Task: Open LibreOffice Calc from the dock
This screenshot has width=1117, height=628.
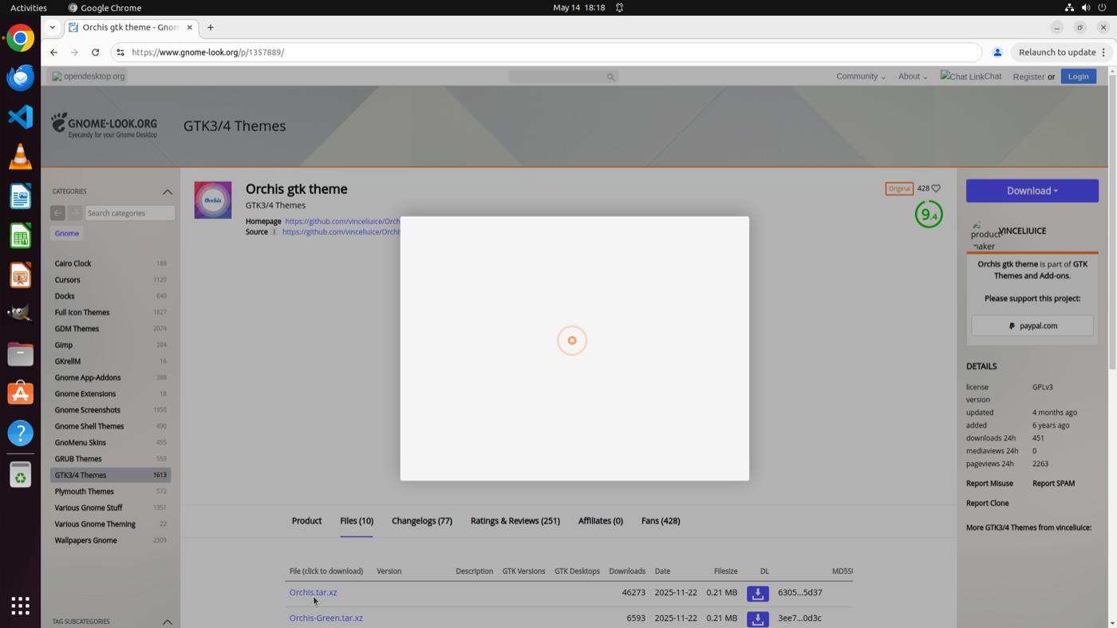Action: [20, 236]
